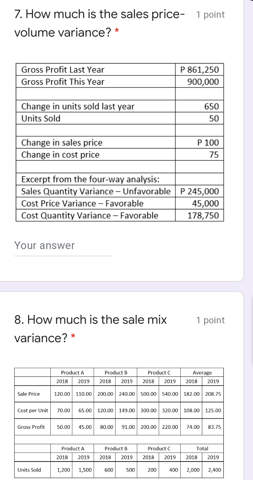253x480 pixels.
Task: Click the 1 point label beside question 7
Action: pos(210,15)
